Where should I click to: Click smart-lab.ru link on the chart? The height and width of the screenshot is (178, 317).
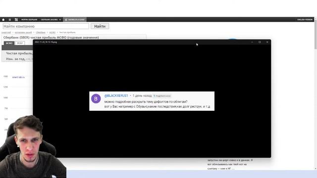18,77
